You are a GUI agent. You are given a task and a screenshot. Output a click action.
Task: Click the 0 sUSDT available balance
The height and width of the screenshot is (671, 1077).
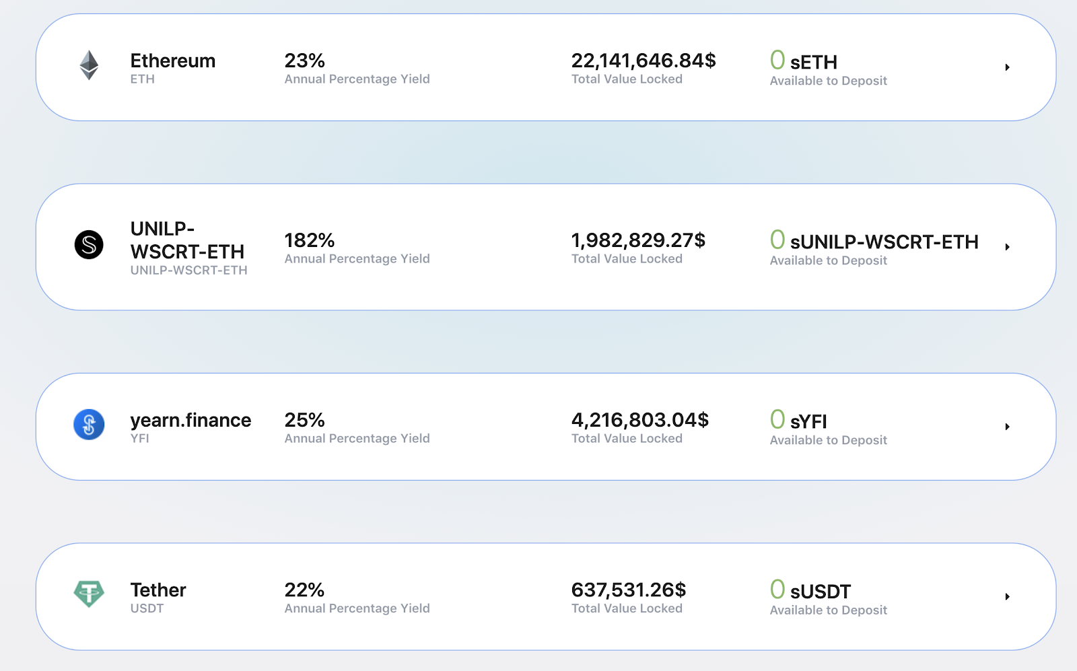point(810,590)
